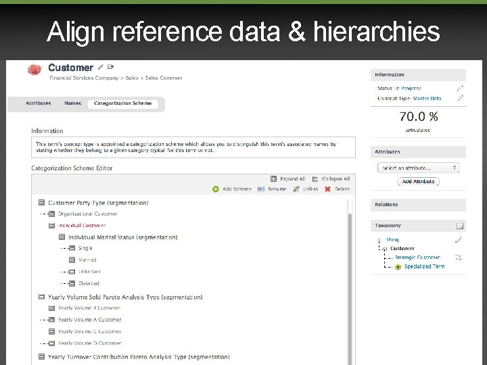Select Yearly Volume A Customer item
Image resolution: width=487 pixels, height=365 pixels.
pyautogui.click(x=90, y=320)
